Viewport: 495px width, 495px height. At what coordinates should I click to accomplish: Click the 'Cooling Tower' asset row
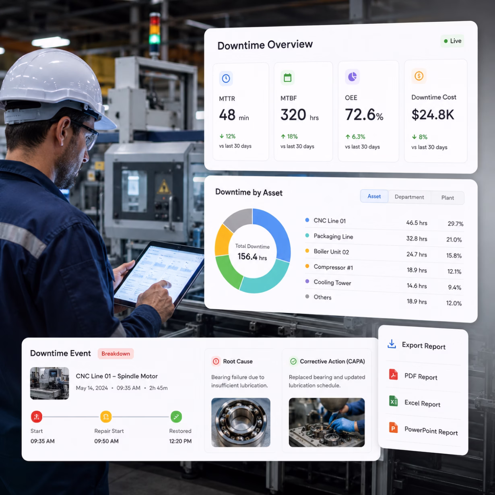point(384,285)
